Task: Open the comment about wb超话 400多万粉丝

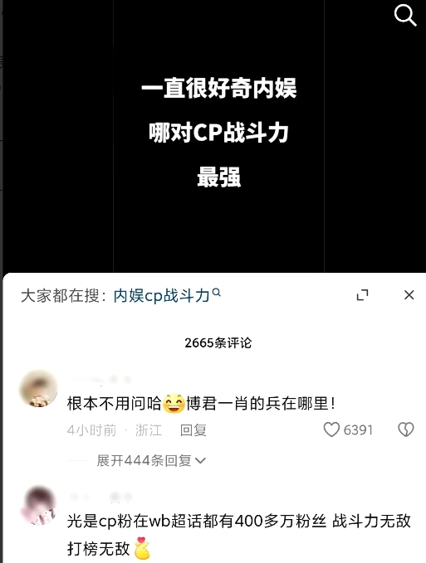Action: pyautogui.click(x=238, y=535)
